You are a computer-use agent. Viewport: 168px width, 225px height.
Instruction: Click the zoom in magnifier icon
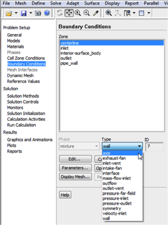tap(87, 13)
